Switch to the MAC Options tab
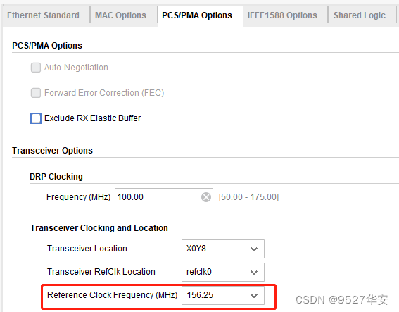 click(120, 15)
